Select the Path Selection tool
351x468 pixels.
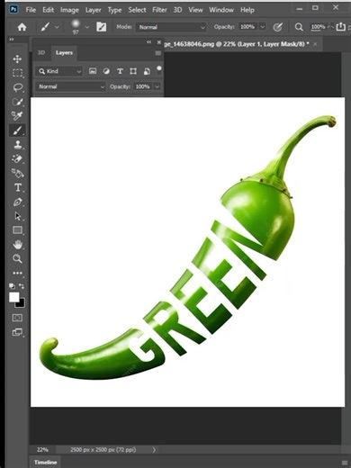click(17, 216)
